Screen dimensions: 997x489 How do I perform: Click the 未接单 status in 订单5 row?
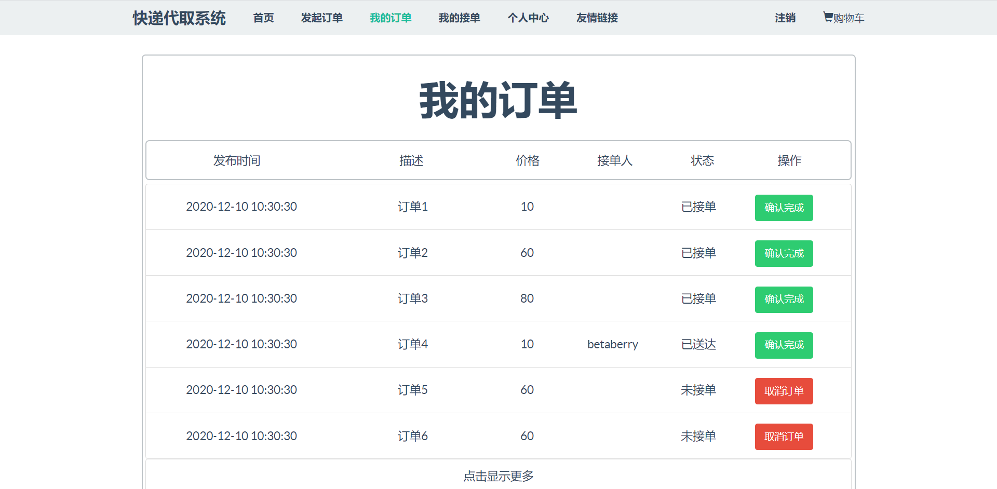698,390
